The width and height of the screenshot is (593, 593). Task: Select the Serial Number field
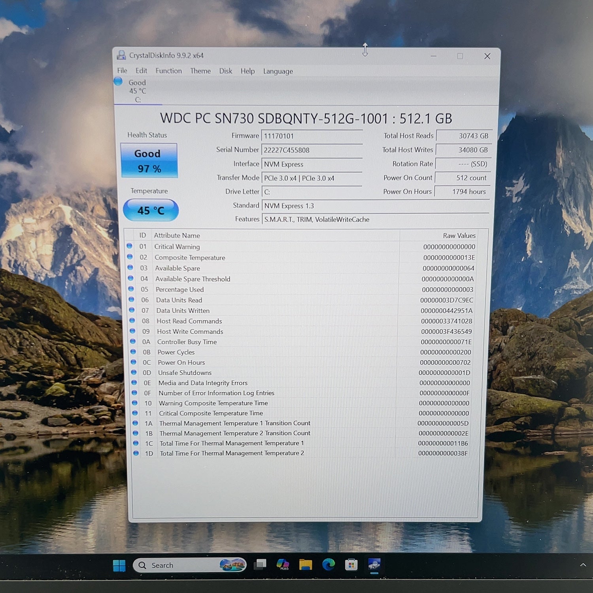312,150
